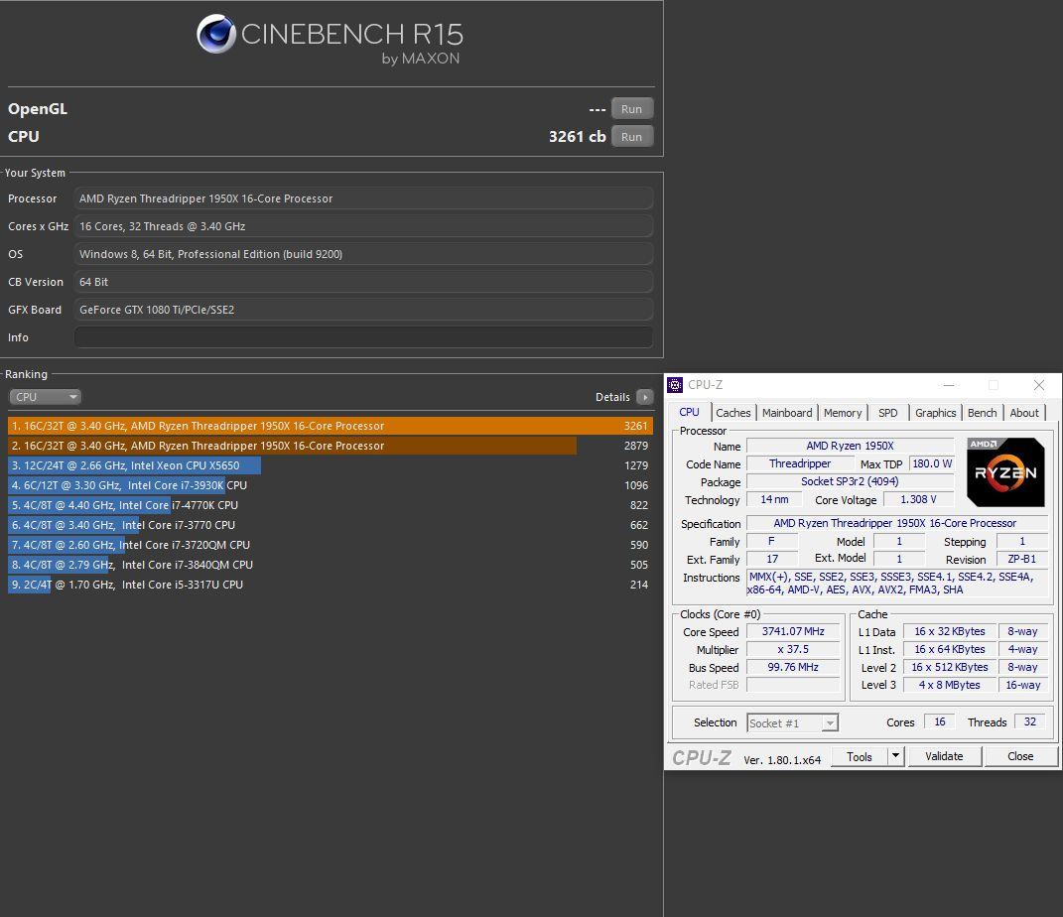This screenshot has width=1063, height=917.
Task: Select the Intel Xeon X5650 ranking row
Action: (x=331, y=465)
